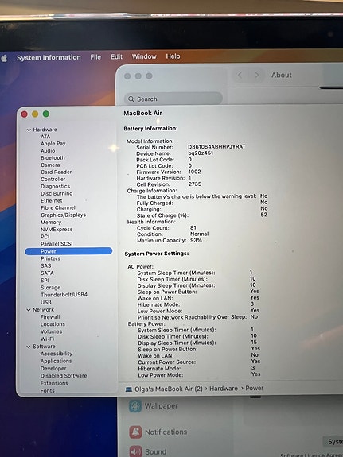The height and width of the screenshot is (457, 343).
Task: Select Controller in the sidebar
Action: pyautogui.click(x=53, y=180)
